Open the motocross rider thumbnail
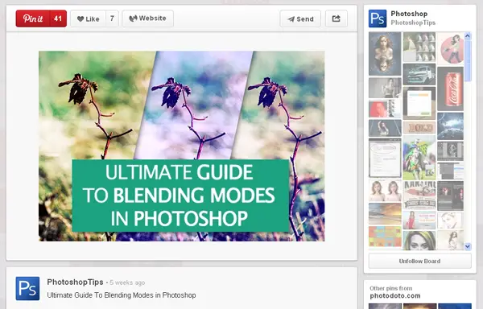The height and width of the screenshot is (309, 483). 419,158
